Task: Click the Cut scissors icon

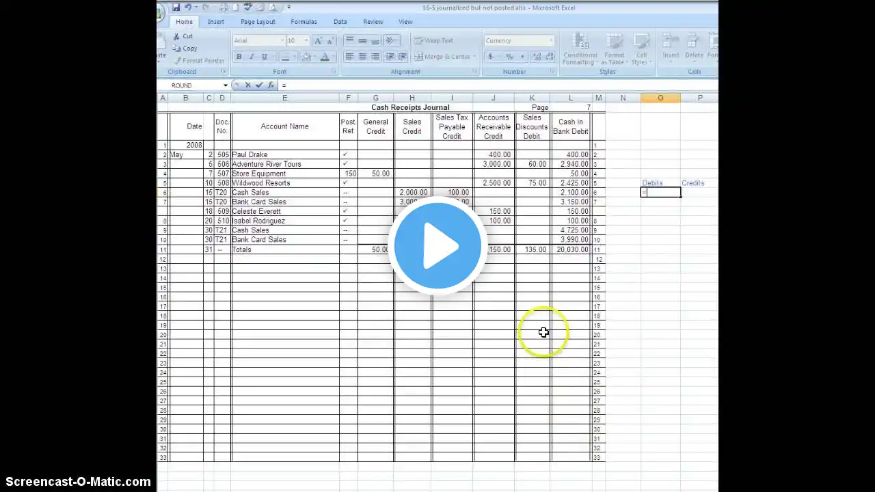Action: [x=176, y=36]
